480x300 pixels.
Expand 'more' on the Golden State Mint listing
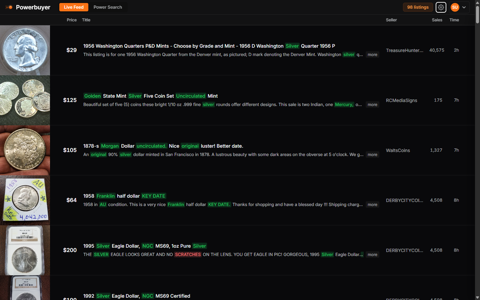pyautogui.click(x=372, y=105)
